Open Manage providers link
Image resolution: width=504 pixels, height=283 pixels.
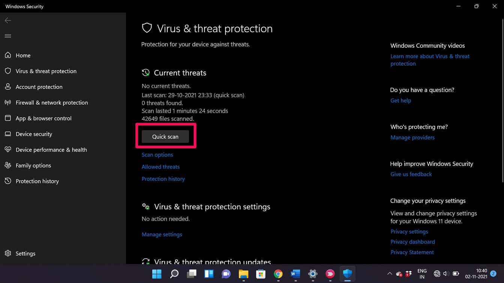[x=412, y=137]
